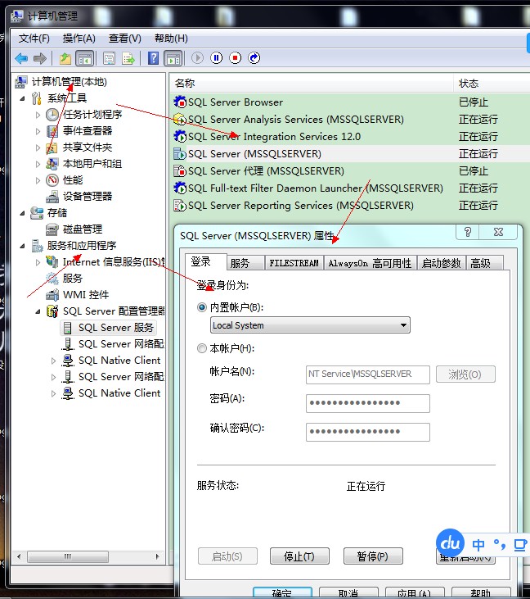The height and width of the screenshot is (599, 530).
Task: Select the SQL Server 代理 (MSSQLSERVER) icon
Action: pos(180,170)
